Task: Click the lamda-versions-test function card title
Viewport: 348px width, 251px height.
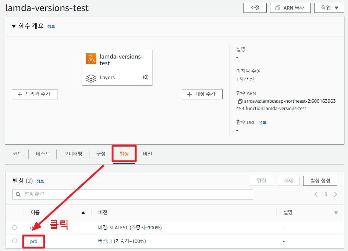Action: tap(121, 60)
